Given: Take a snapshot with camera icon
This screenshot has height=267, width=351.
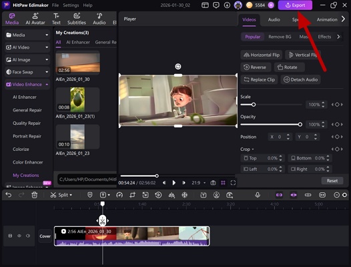Looking at the screenshot, I should (x=213, y=183).
